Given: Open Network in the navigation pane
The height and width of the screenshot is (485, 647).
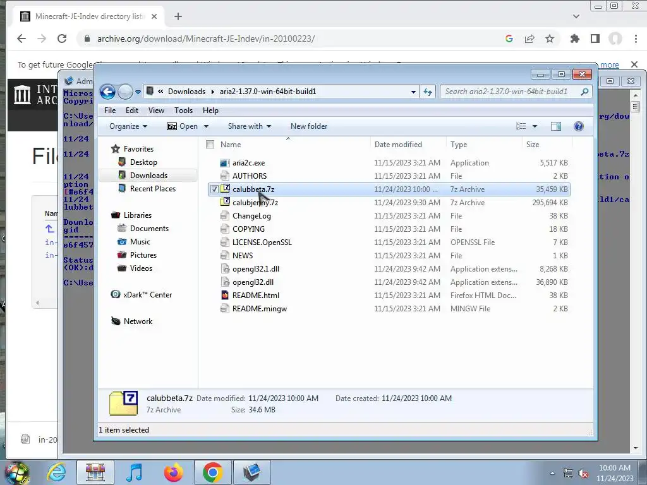Looking at the screenshot, I should [x=138, y=321].
